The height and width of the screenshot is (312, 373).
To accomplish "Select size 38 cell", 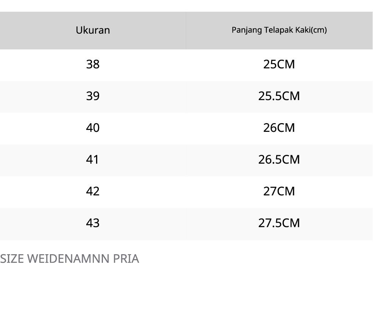I will pyautogui.click(x=93, y=64).
